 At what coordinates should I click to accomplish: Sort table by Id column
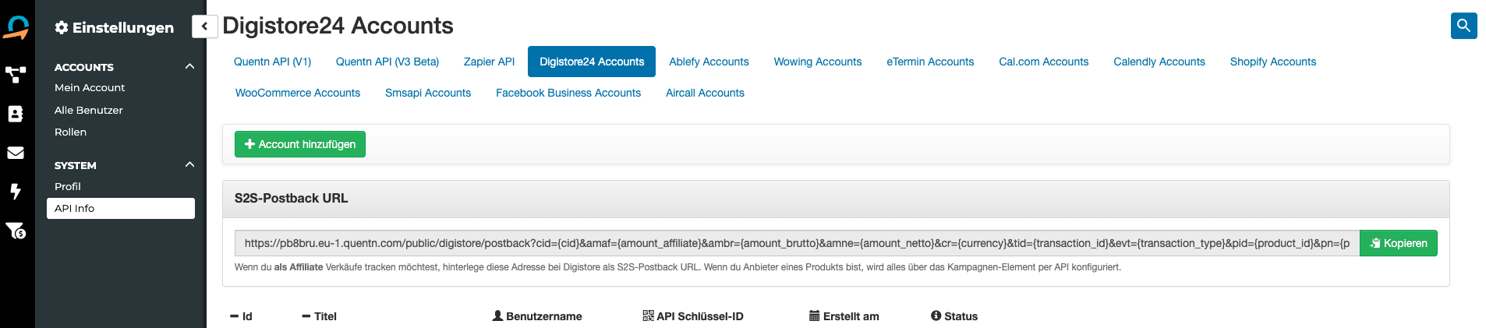[x=242, y=316]
